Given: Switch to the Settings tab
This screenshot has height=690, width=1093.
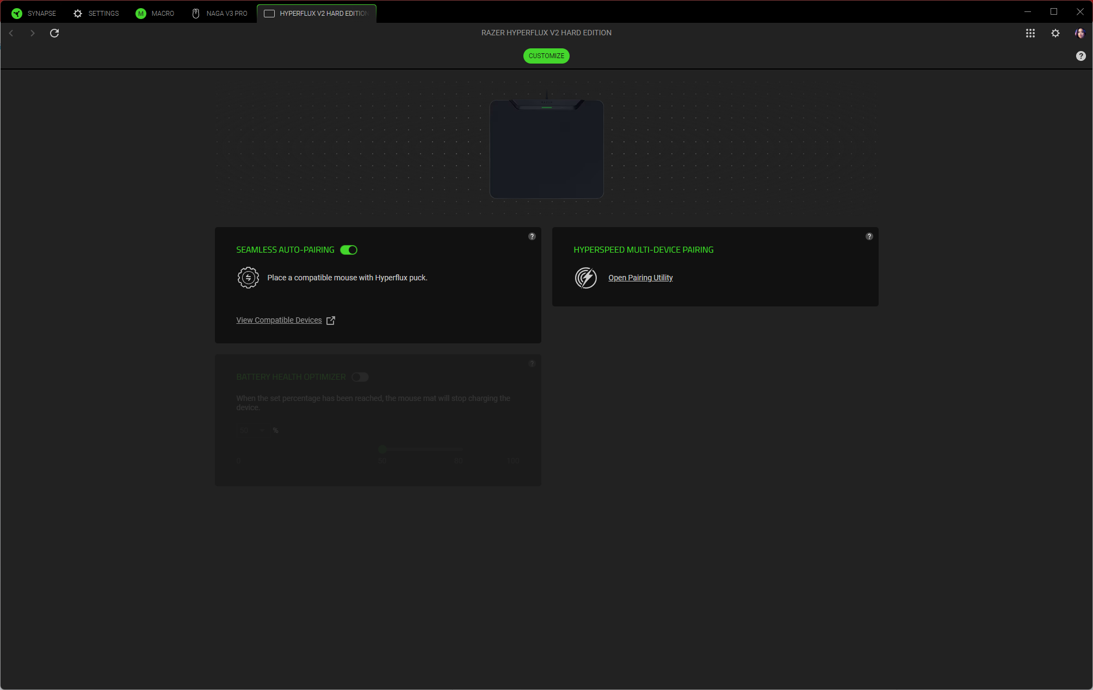Looking at the screenshot, I should click(x=96, y=13).
